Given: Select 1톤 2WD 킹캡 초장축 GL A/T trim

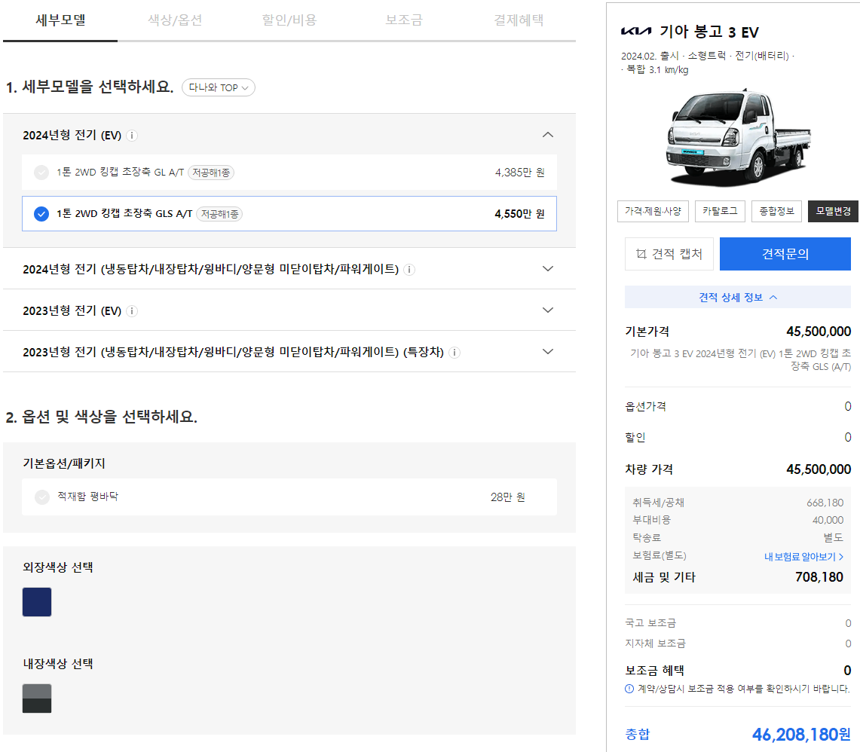Looking at the screenshot, I should click(x=289, y=173).
